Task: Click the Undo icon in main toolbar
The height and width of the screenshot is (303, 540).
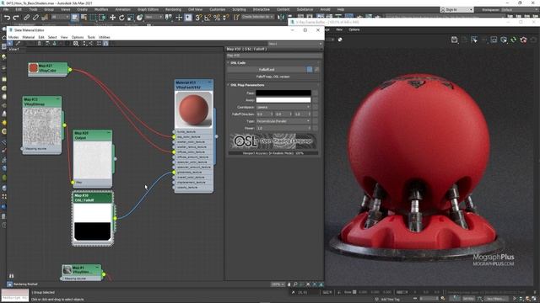Action: coord(8,18)
